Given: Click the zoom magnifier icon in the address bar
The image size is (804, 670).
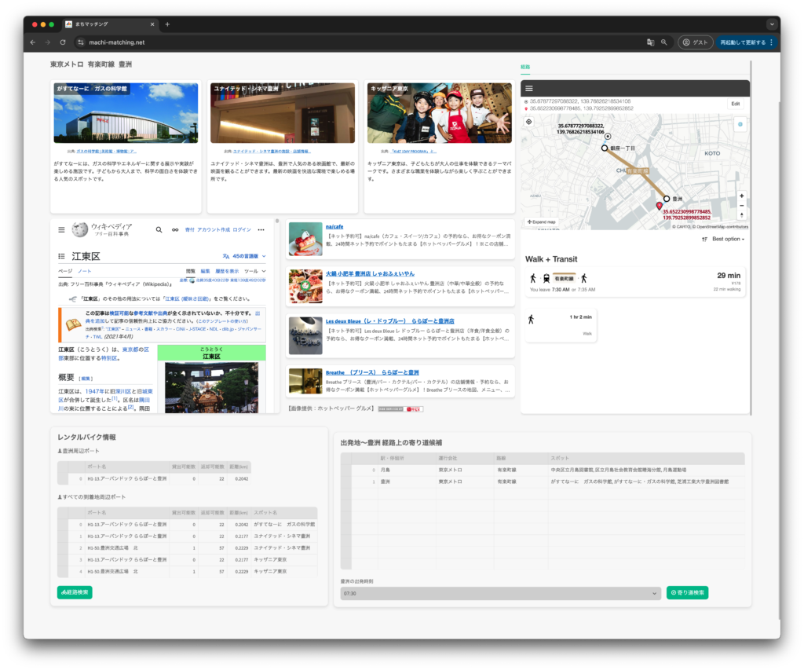Looking at the screenshot, I should click(664, 42).
